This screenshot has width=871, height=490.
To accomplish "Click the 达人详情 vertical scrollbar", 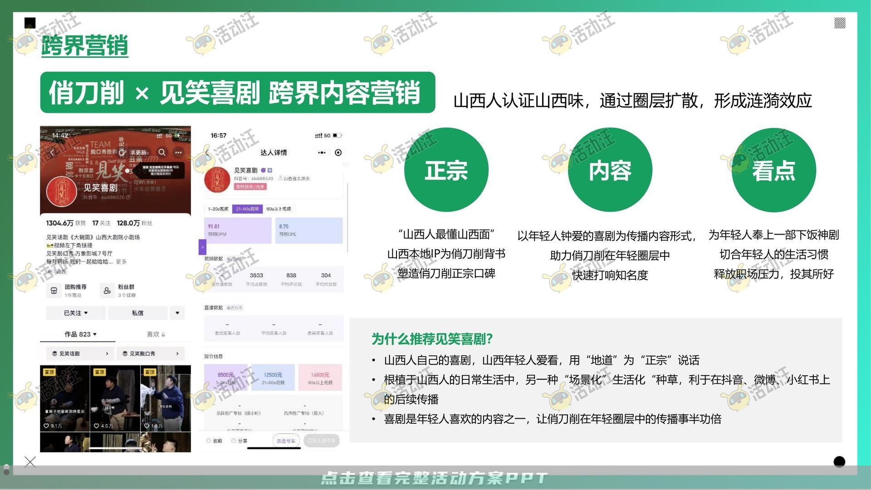I will pos(347,218).
